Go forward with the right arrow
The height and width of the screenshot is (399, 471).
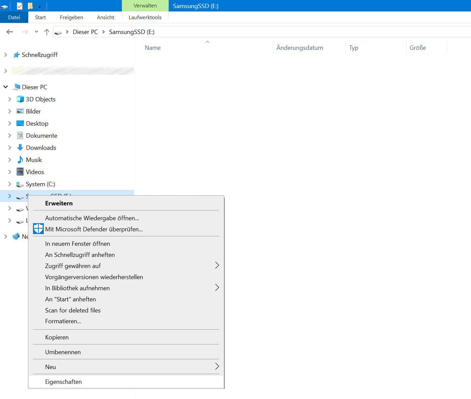point(25,32)
